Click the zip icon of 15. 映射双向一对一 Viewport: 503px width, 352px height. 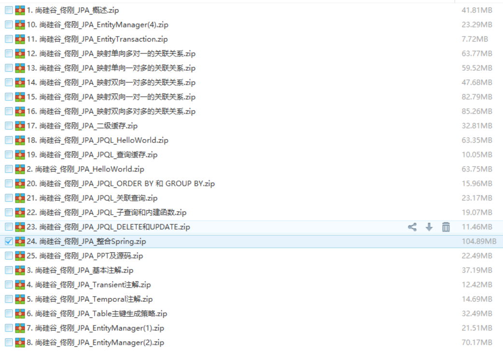20,97
